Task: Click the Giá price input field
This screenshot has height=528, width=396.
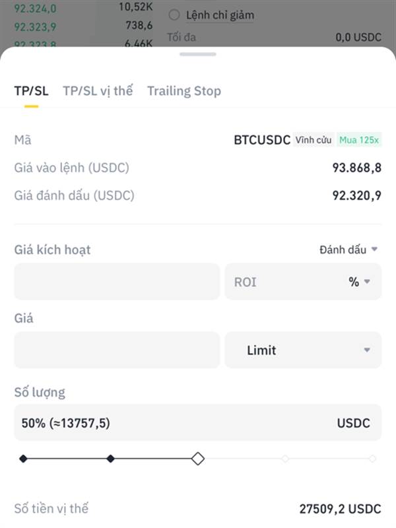Action: click(117, 350)
